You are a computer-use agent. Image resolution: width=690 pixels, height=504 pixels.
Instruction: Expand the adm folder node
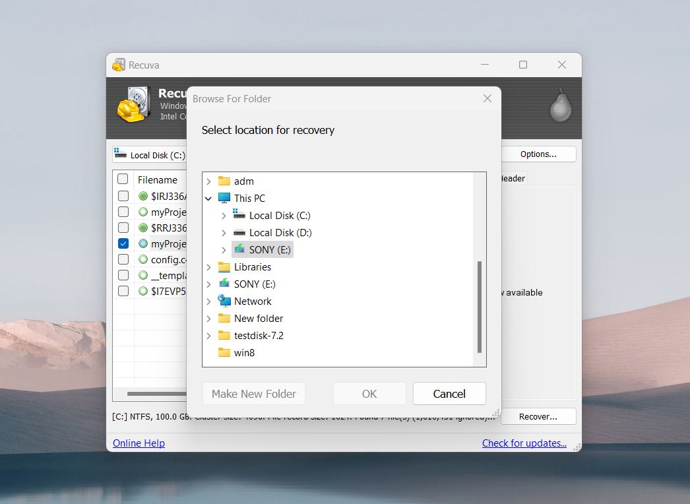tap(208, 181)
